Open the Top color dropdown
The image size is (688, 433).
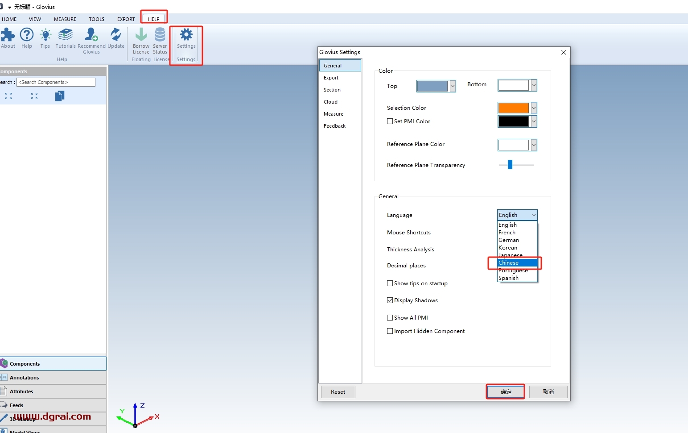pyautogui.click(x=453, y=86)
